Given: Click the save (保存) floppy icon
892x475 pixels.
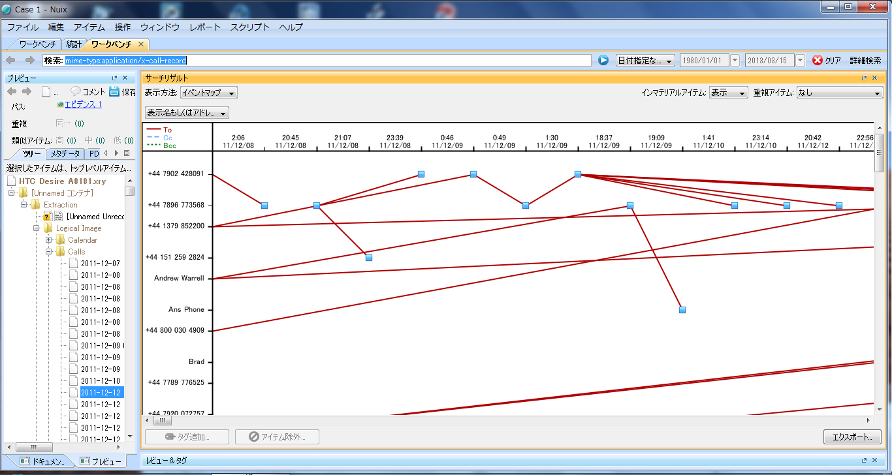Looking at the screenshot, I should coord(114,91).
